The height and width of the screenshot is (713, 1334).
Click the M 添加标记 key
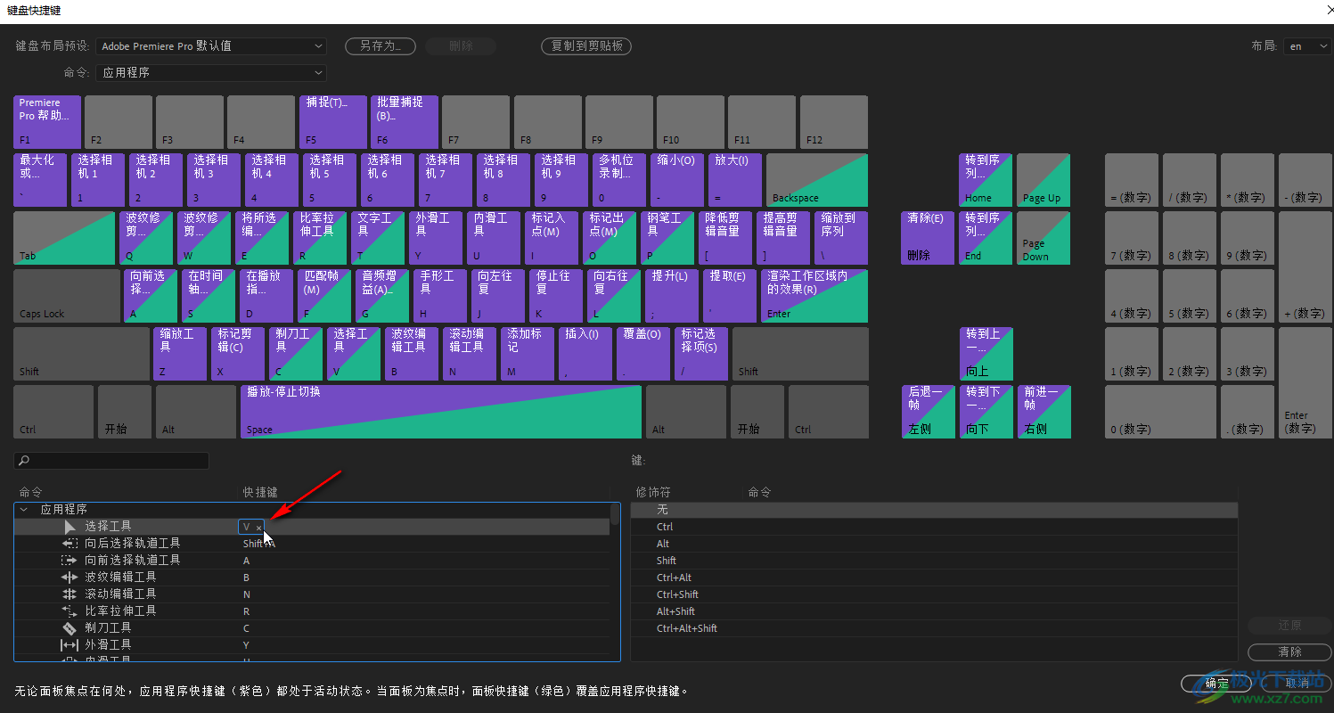click(528, 354)
